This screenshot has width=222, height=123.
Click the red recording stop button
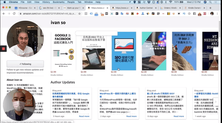click(x=3, y=49)
